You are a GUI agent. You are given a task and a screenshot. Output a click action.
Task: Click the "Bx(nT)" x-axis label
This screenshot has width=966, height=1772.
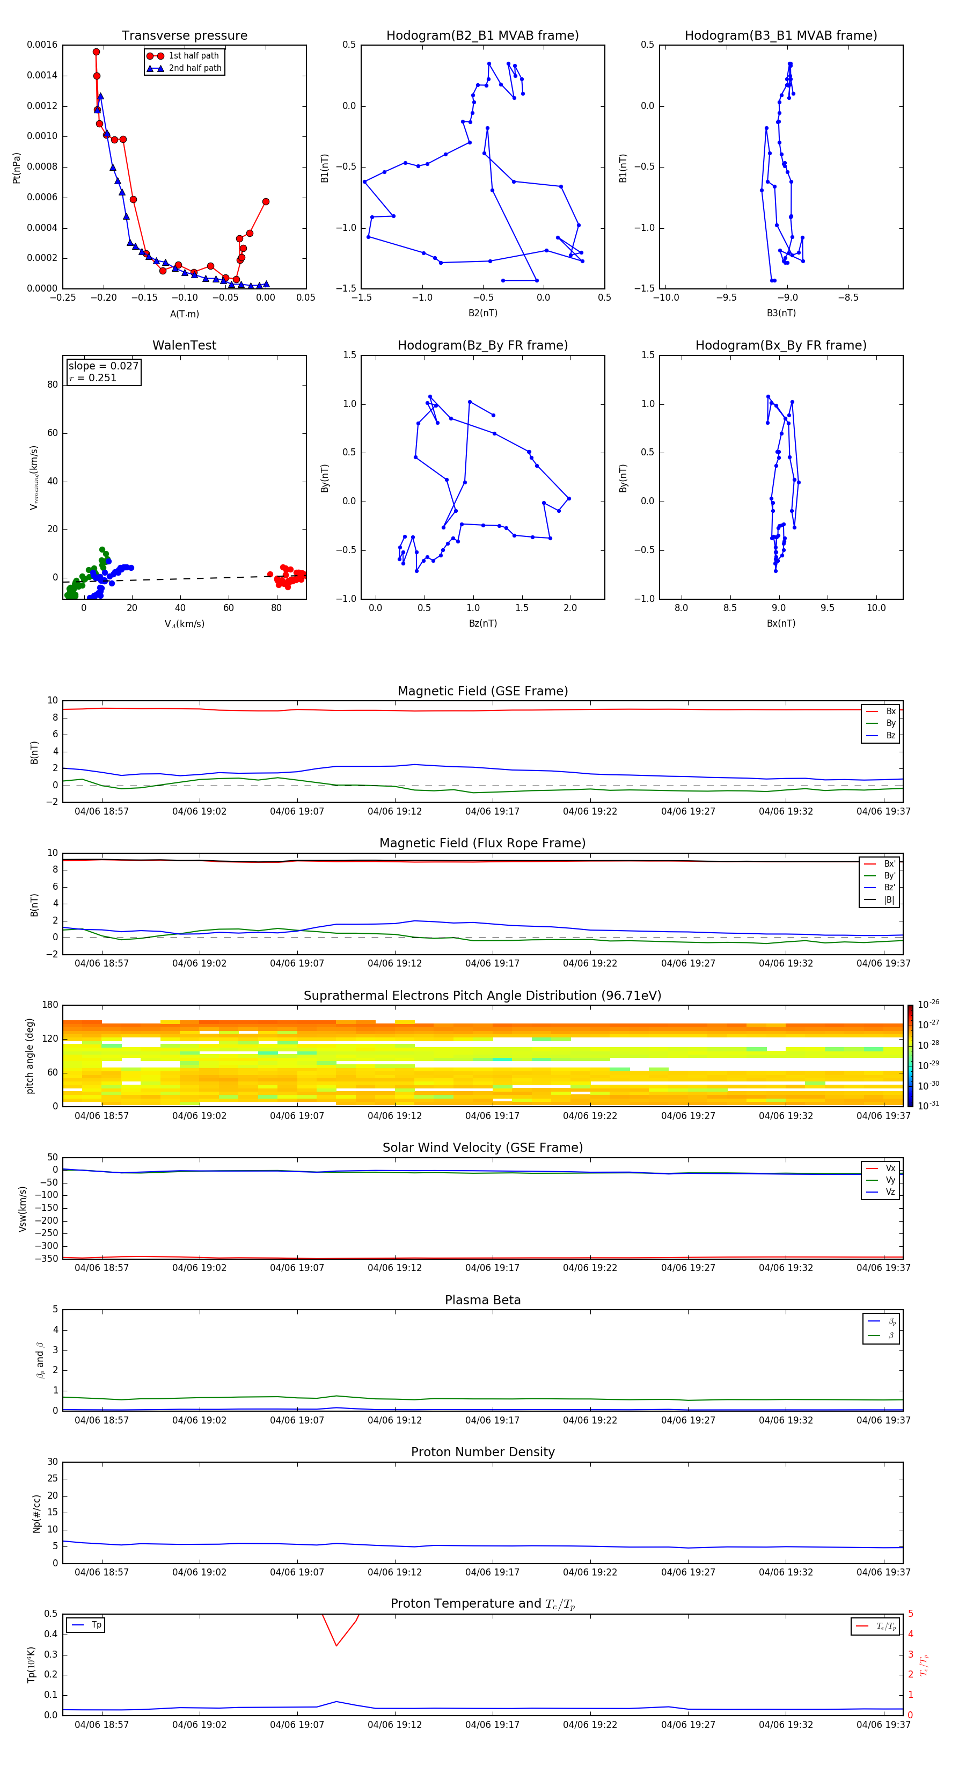pyautogui.click(x=781, y=623)
